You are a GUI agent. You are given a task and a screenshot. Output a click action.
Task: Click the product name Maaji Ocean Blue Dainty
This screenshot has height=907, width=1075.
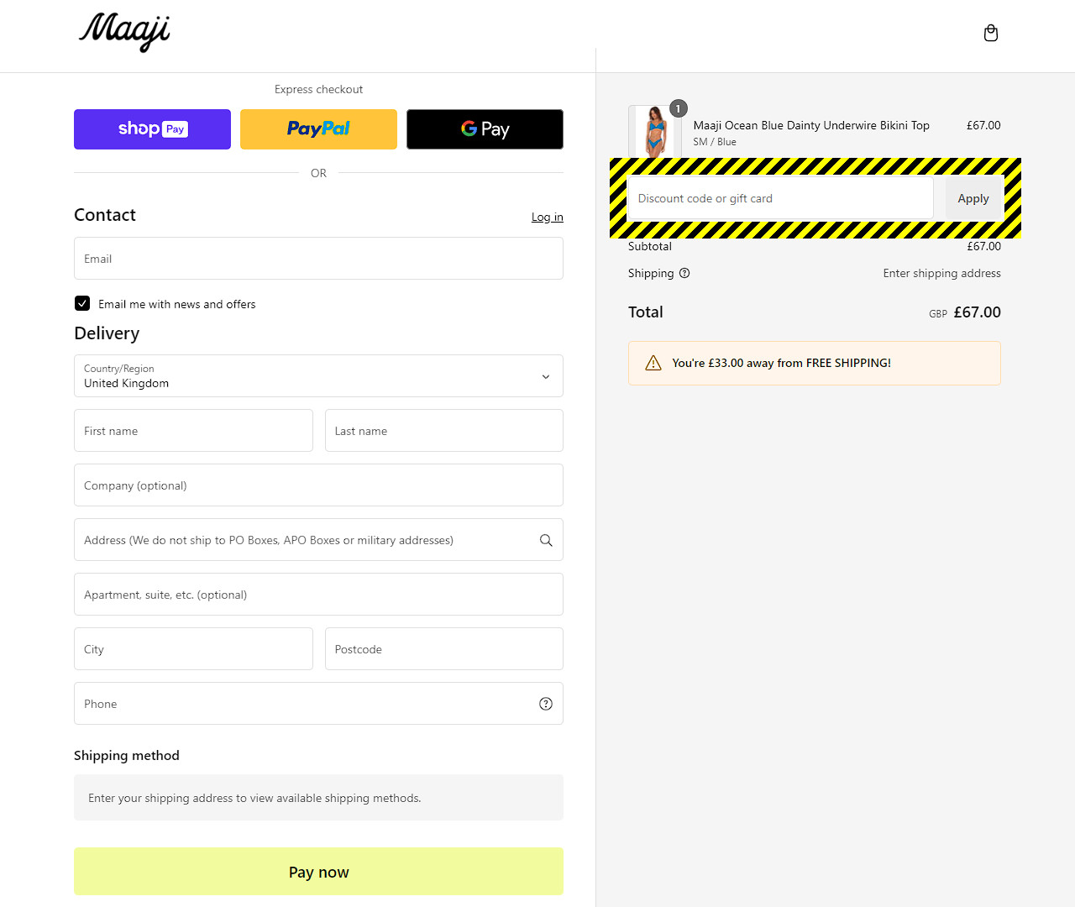tap(811, 125)
